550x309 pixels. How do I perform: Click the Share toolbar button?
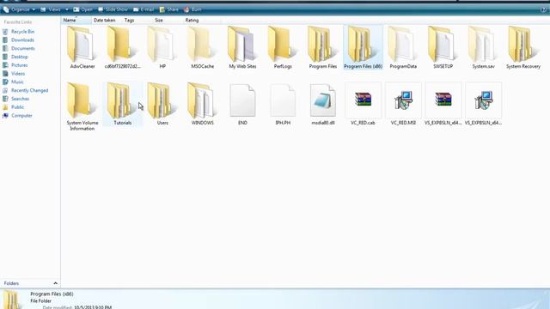click(168, 9)
